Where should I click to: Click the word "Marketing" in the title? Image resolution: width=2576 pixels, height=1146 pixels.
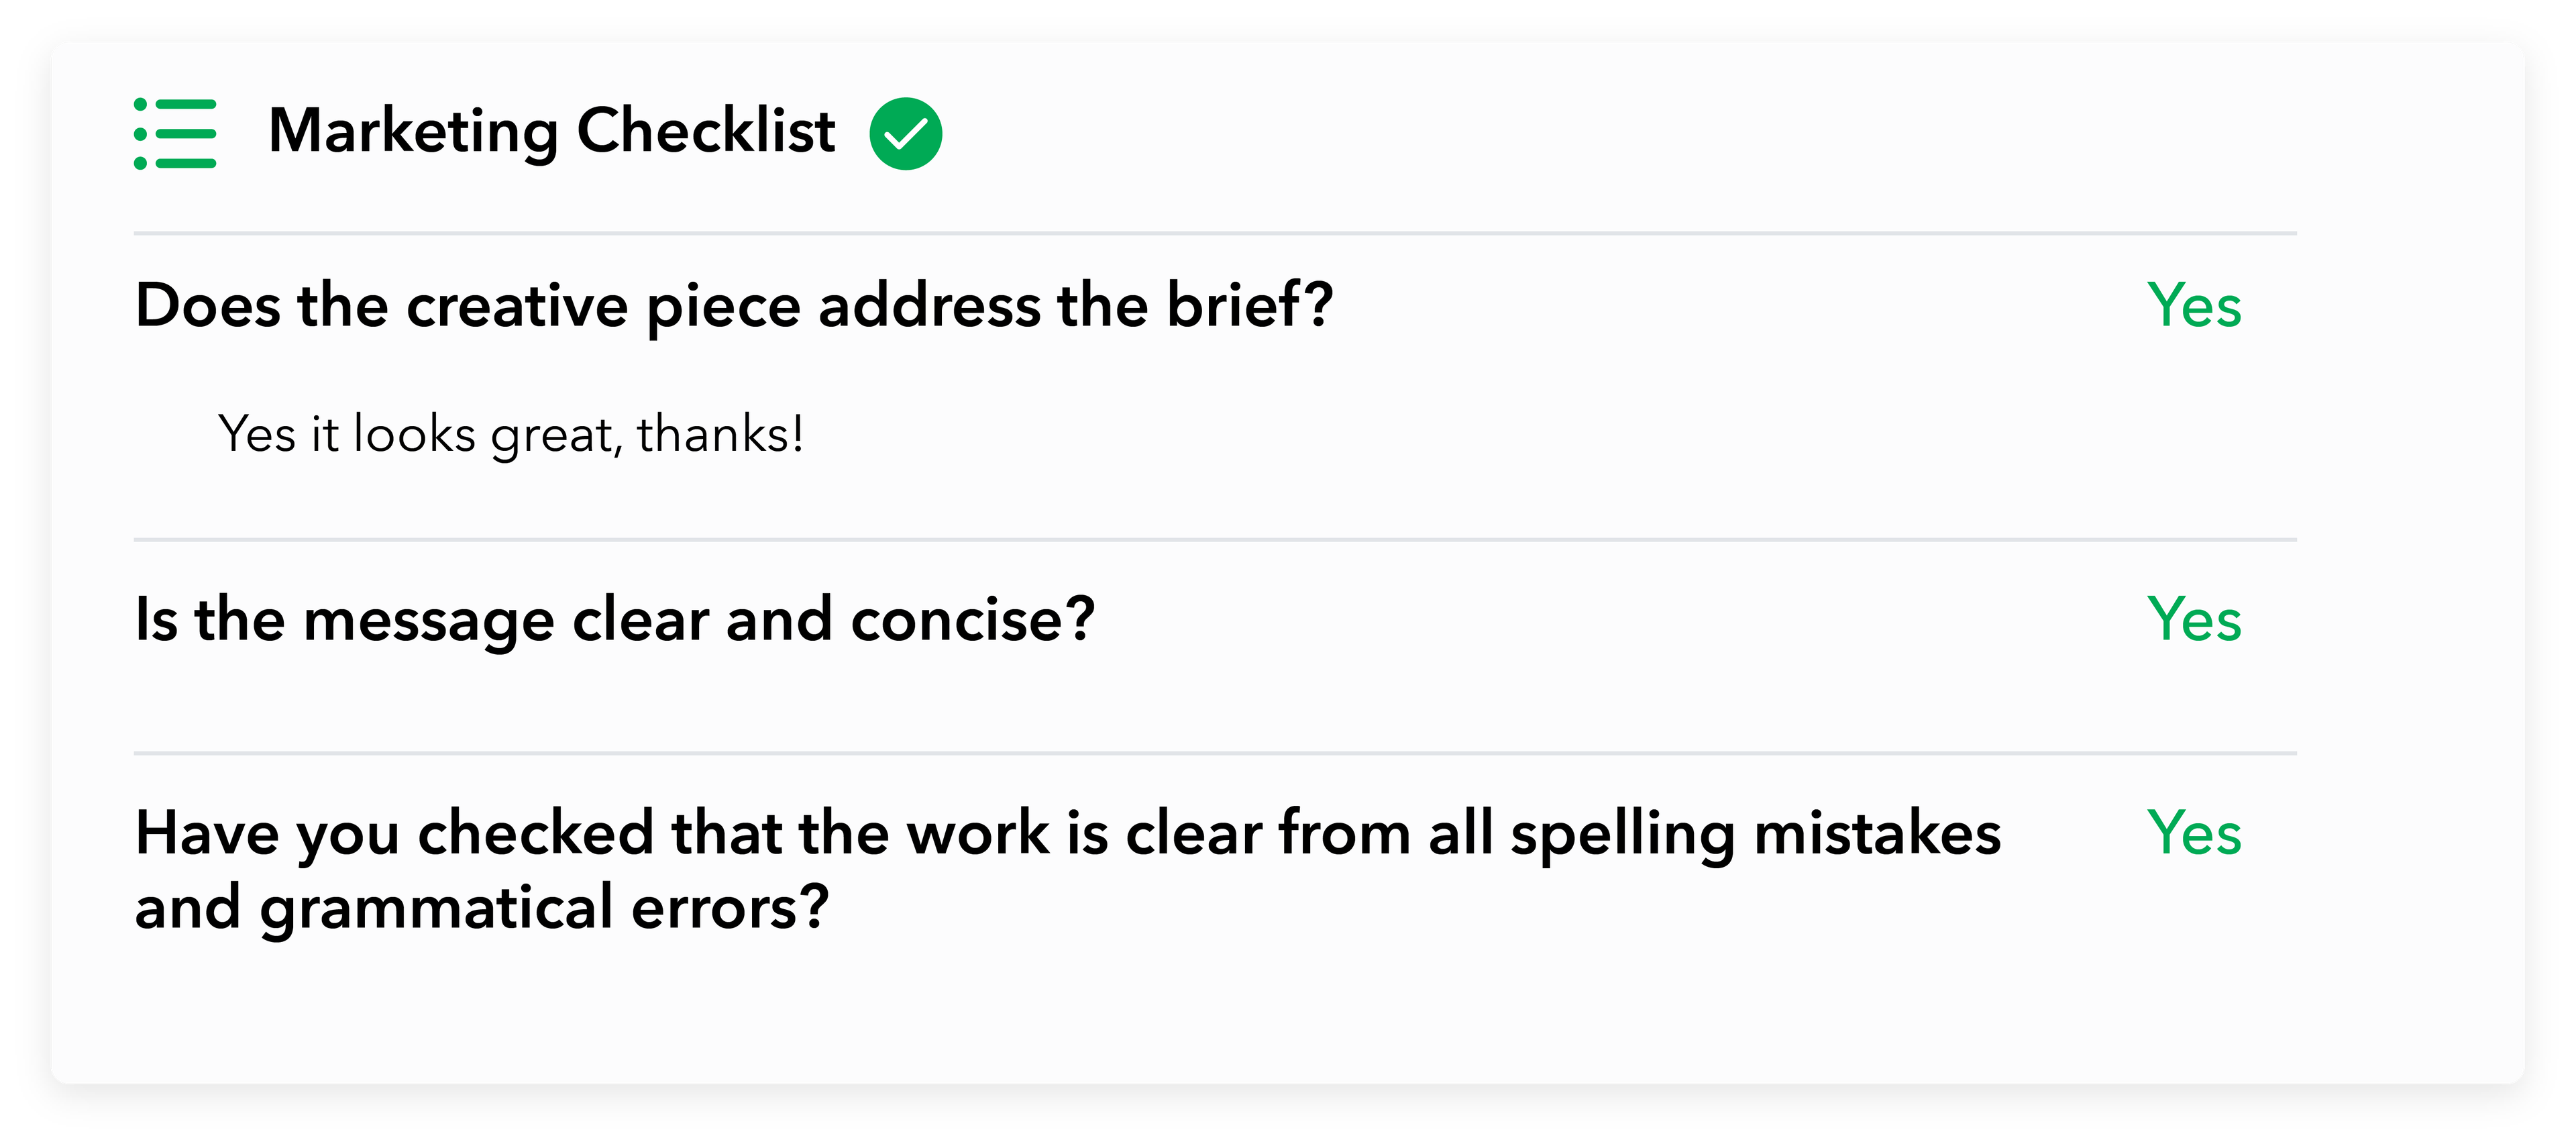414,132
